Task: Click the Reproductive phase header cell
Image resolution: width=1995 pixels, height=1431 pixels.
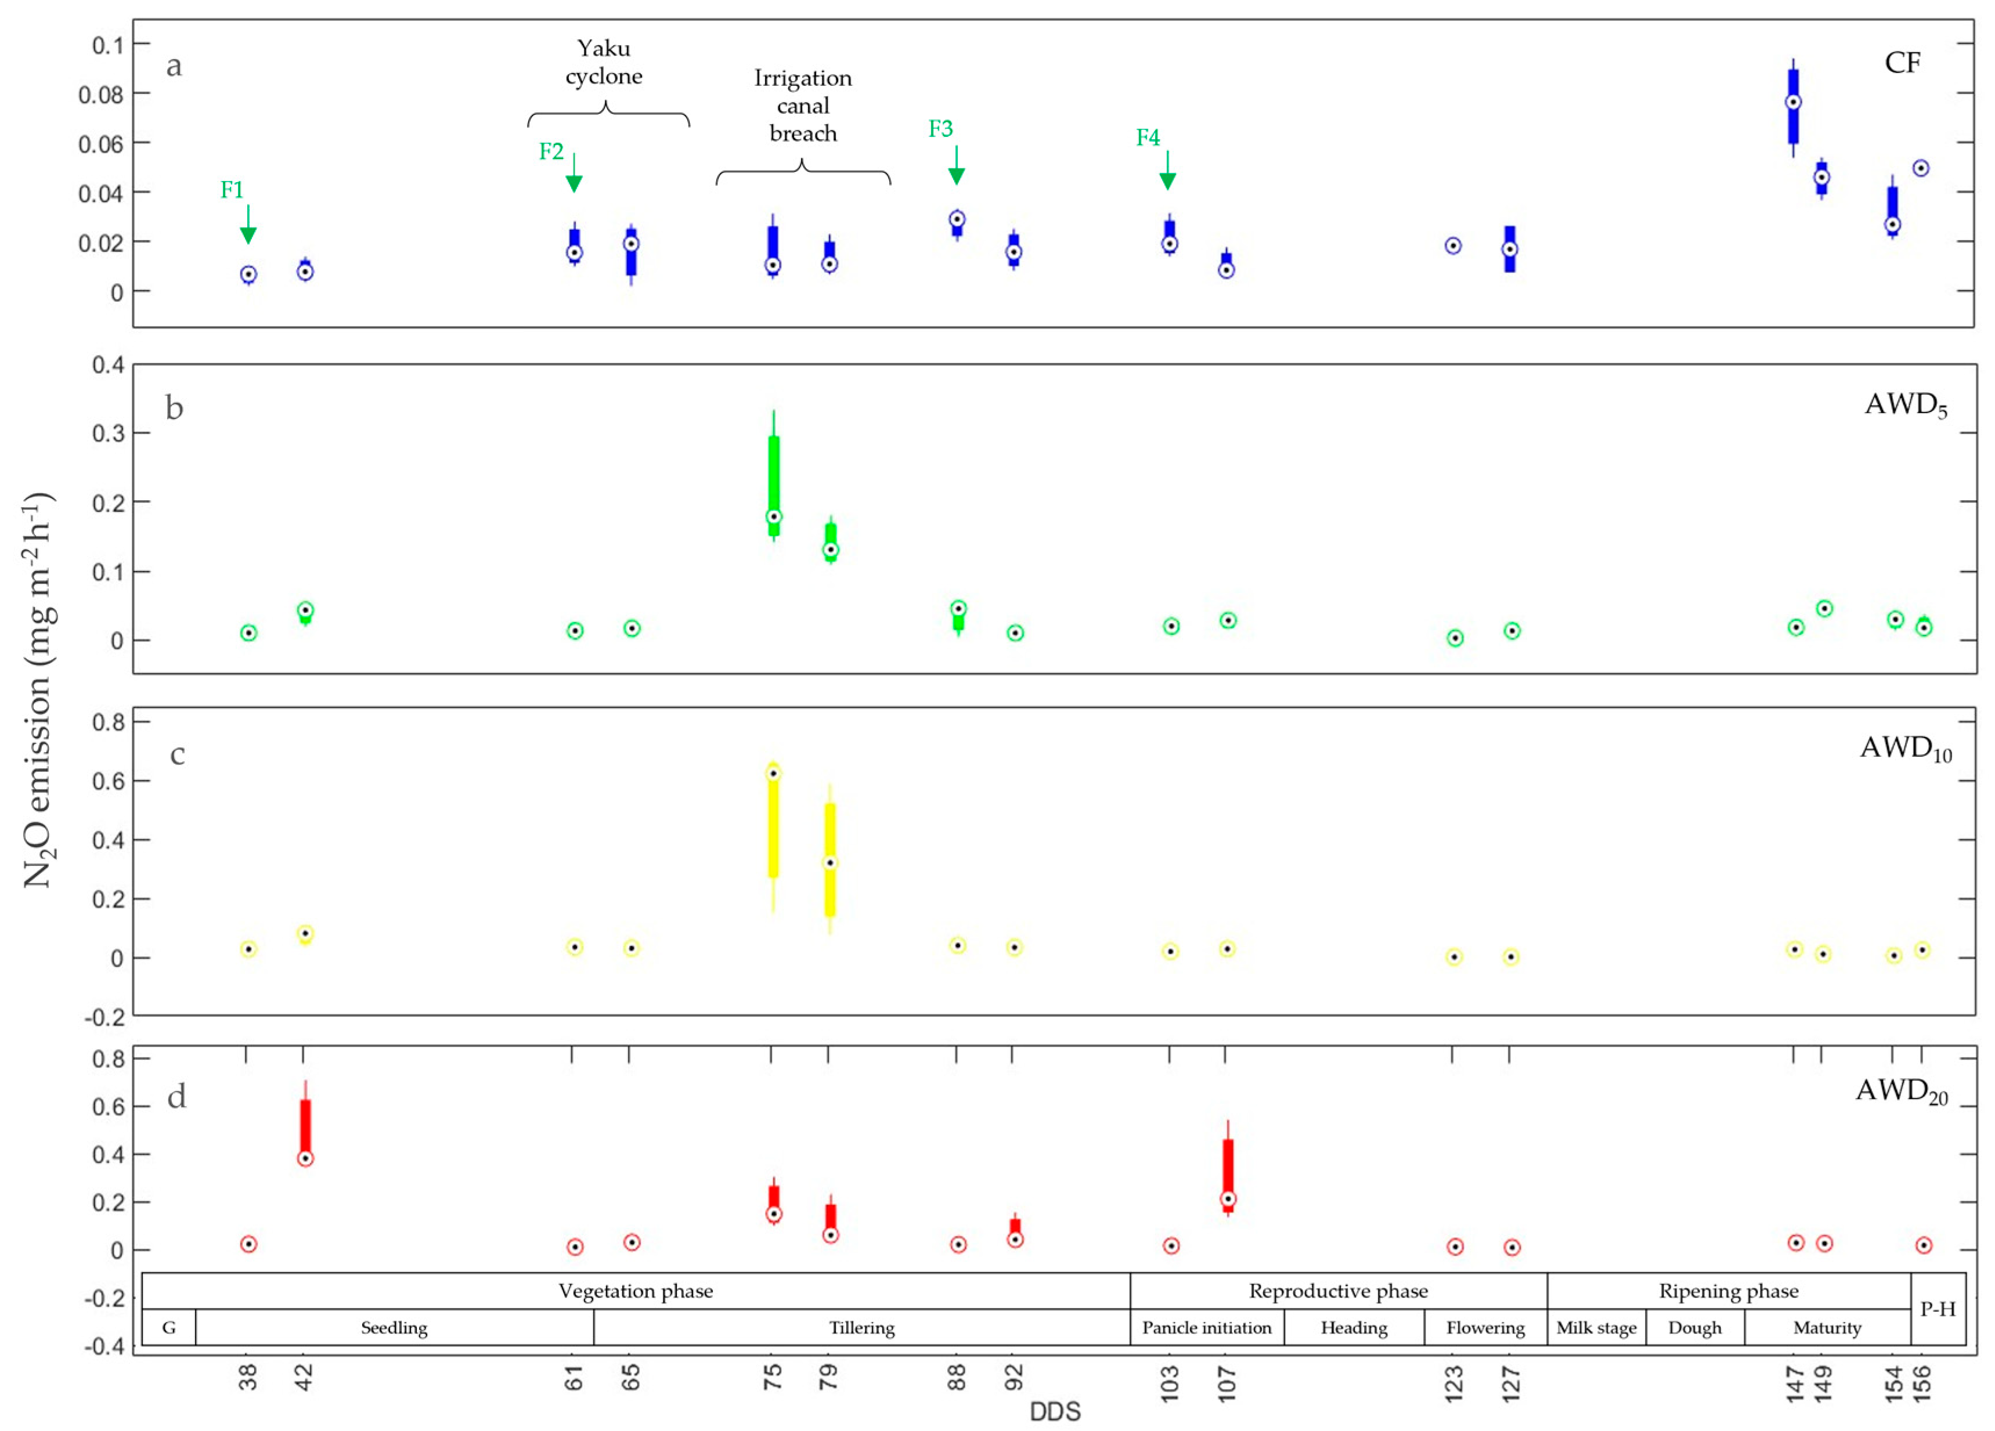Action: click(x=1338, y=1290)
